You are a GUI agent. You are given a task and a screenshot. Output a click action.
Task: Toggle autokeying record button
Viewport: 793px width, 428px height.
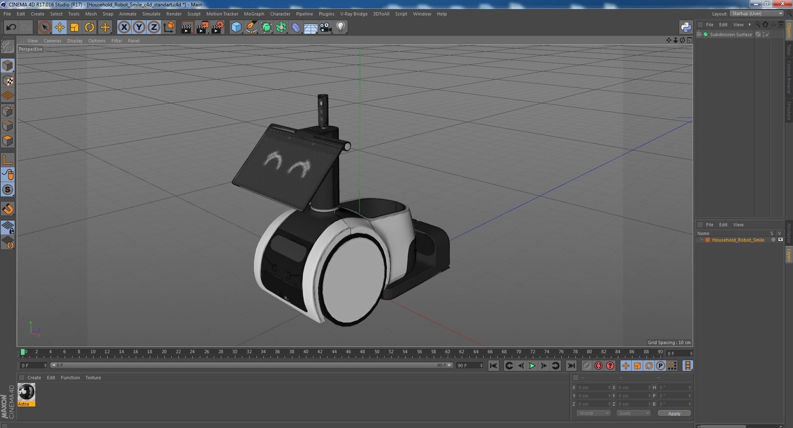[x=598, y=366]
